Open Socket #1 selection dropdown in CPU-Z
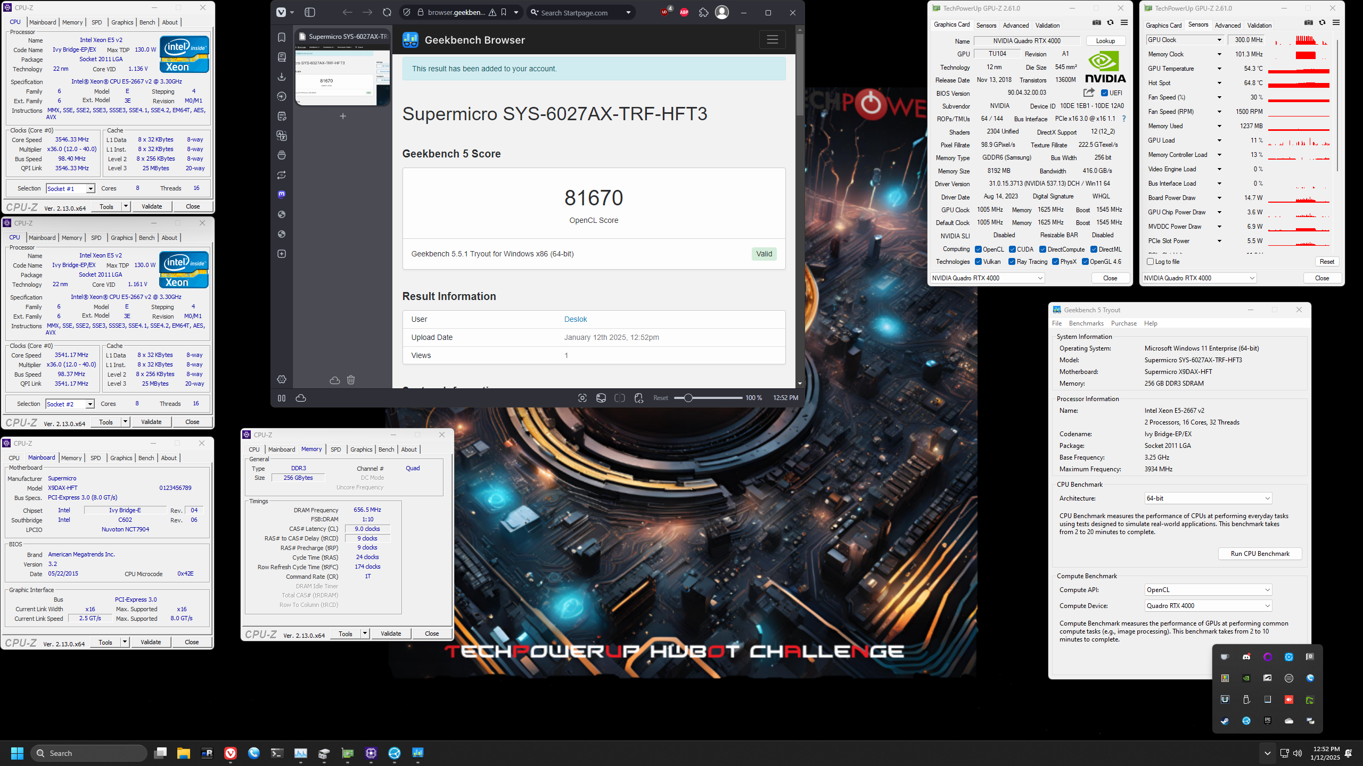The width and height of the screenshot is (1363, 766). (x=70, y=189)
